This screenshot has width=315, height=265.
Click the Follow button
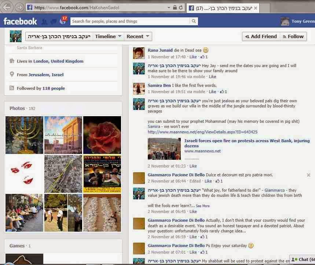[x=293, y=36]
